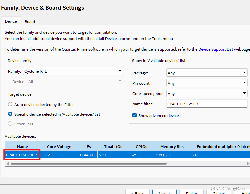Open the disabled Device dropdown showing All
The width and height of the screenshot is (250, 194).
coord(75,81)
